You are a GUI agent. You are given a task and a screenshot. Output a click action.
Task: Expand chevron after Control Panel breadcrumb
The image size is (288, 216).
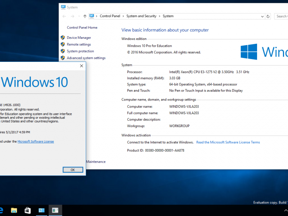pyautogui.click(x=123, y=16)
